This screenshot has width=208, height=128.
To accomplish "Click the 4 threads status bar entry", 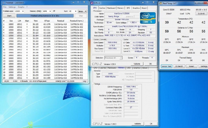I will click(x=24, y=81).
